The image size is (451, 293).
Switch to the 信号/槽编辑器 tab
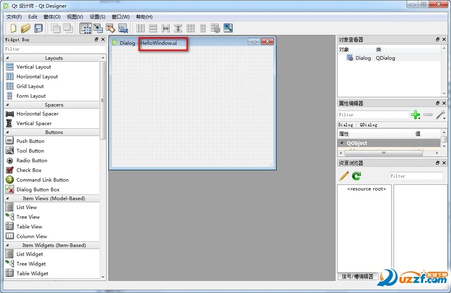(357, 276)
